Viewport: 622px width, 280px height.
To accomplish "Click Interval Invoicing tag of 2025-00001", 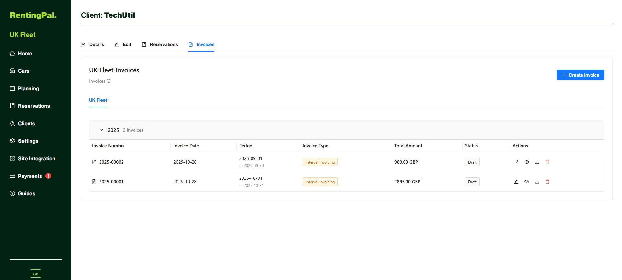I will tap(320, 182).
